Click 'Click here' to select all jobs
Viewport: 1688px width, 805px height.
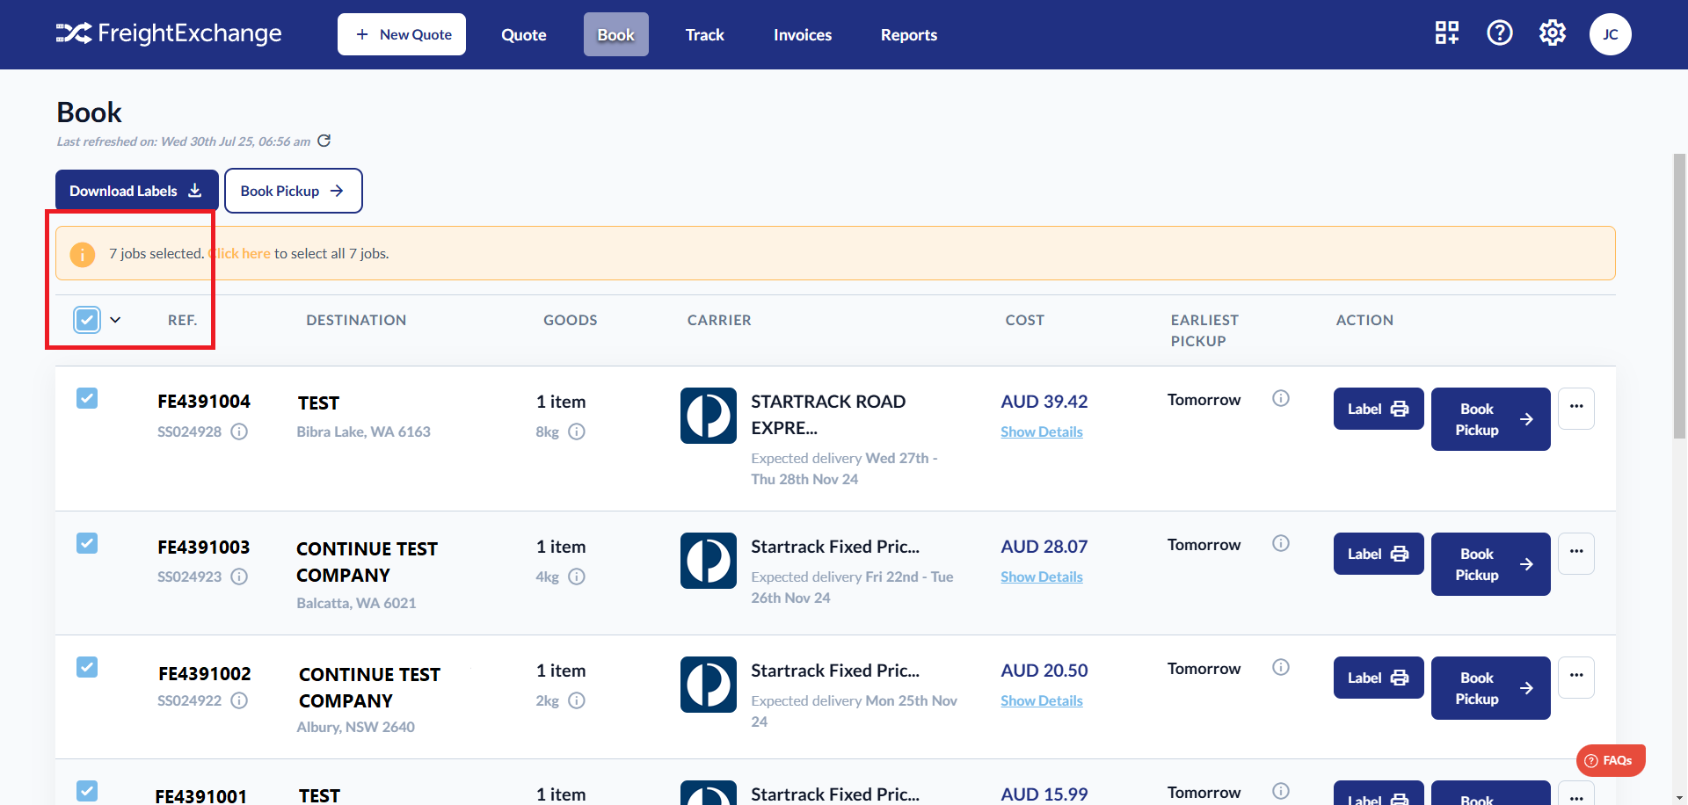tap(239, 253)
